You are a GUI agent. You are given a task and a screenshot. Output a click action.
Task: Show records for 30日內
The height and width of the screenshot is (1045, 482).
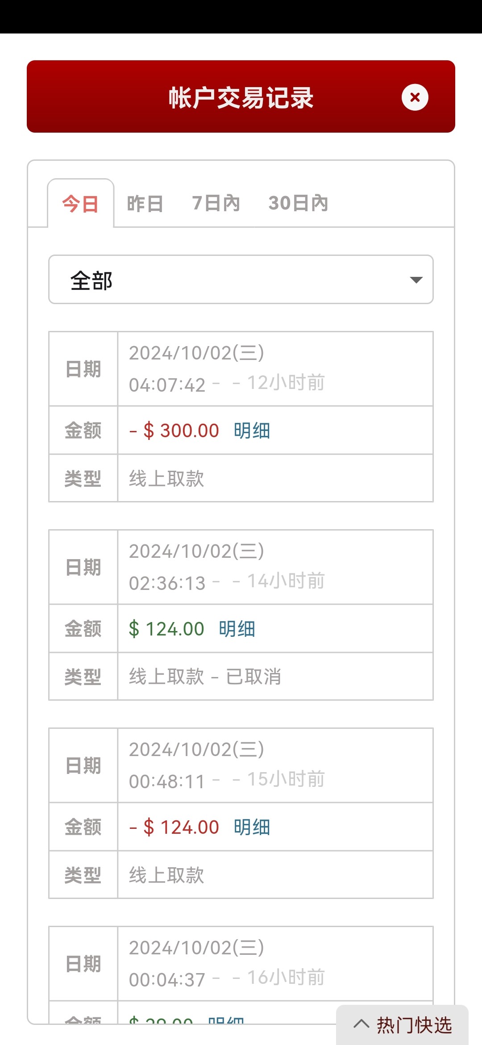pos(298,204)
